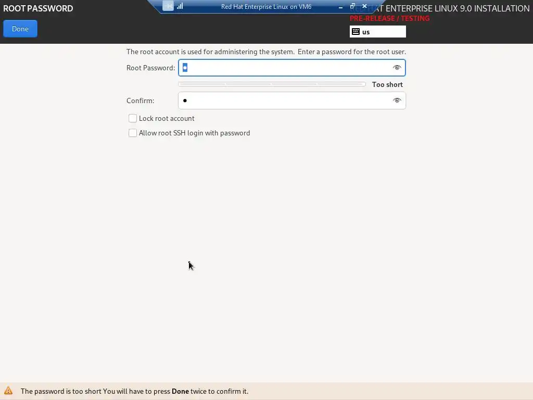Click the password too short warning message
The image size is (533, 400).
(x=134, y=391)
